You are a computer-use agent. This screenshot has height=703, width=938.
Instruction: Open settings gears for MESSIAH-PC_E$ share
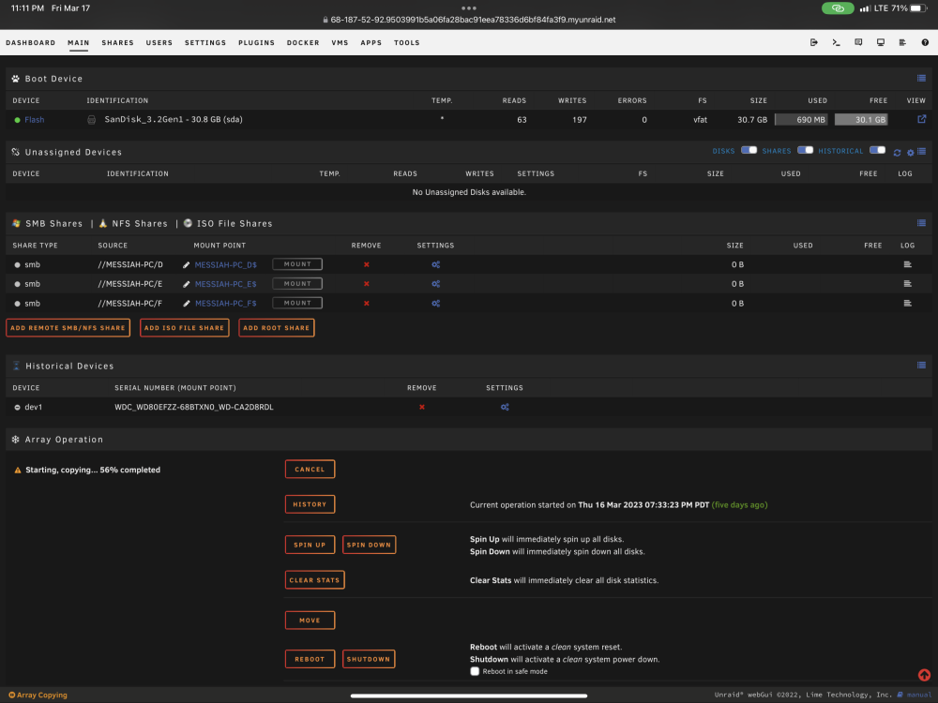tap(436, 284)
